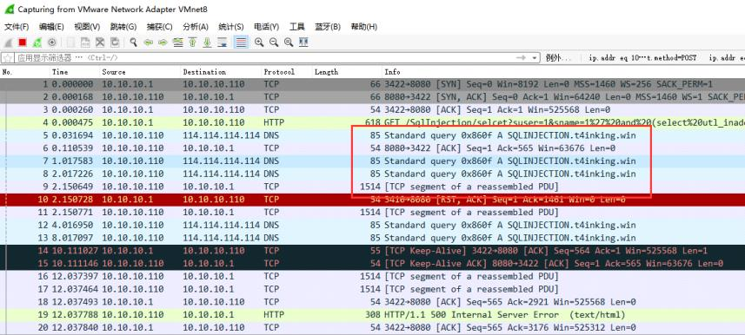745x335 pixels.
Task: Restart the current capture
Action: 37,43
